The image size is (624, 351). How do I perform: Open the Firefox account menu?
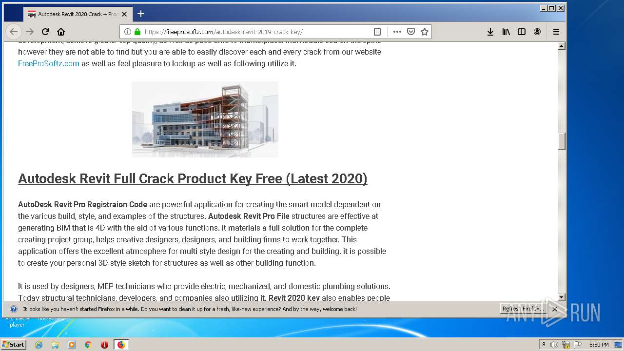pos(537,32)
